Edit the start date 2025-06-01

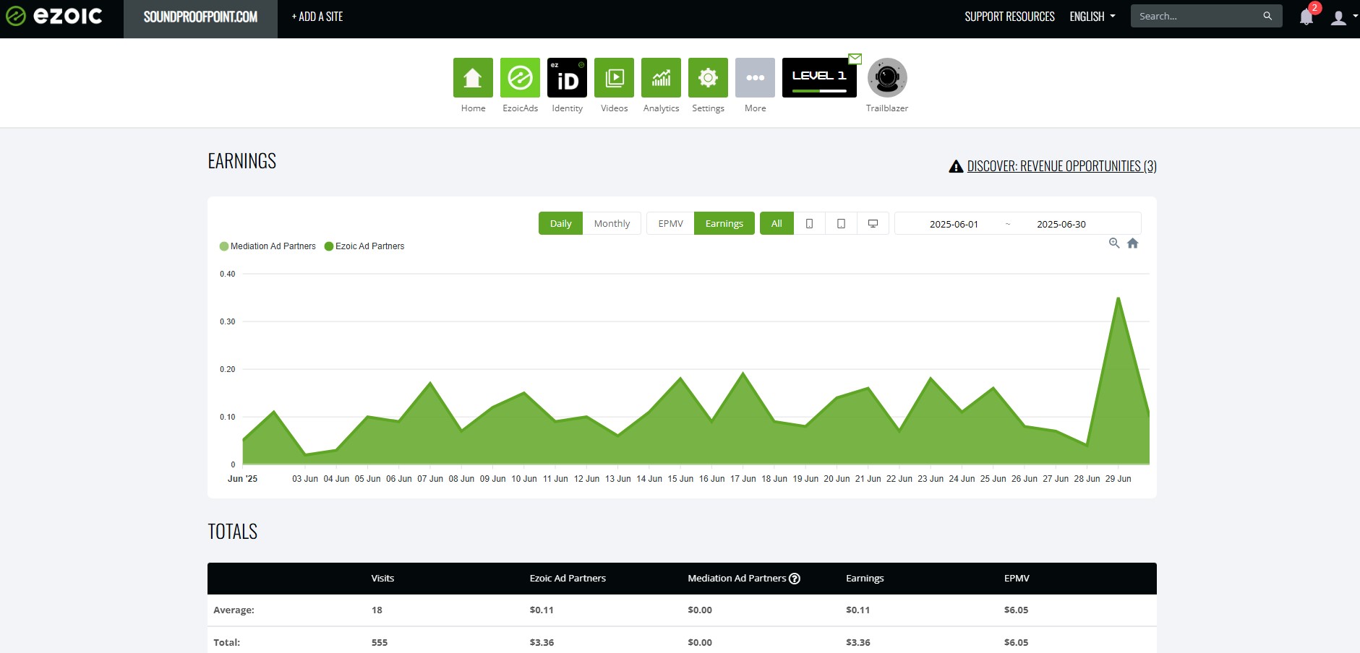point(954,224)
